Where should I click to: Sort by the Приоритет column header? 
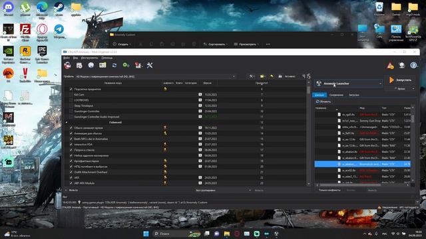click(x=262, y=83)
